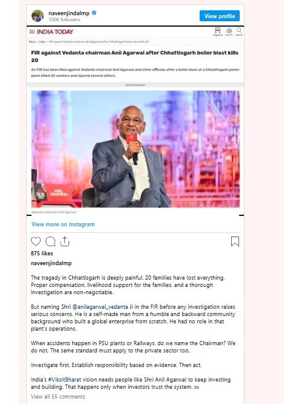The image size is (284, 404).
Task: Click the Anil Agarwal article photo
Action: coord(135,149)
